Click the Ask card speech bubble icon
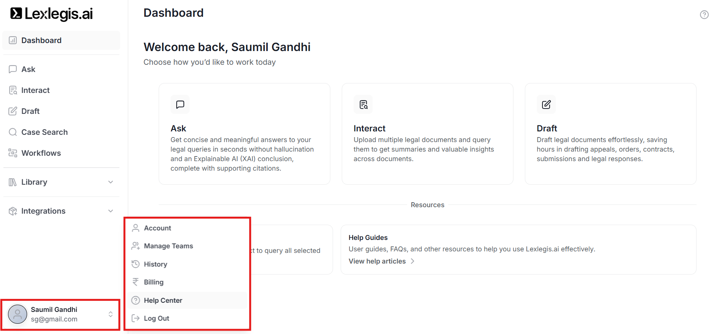 click(180, 104)
